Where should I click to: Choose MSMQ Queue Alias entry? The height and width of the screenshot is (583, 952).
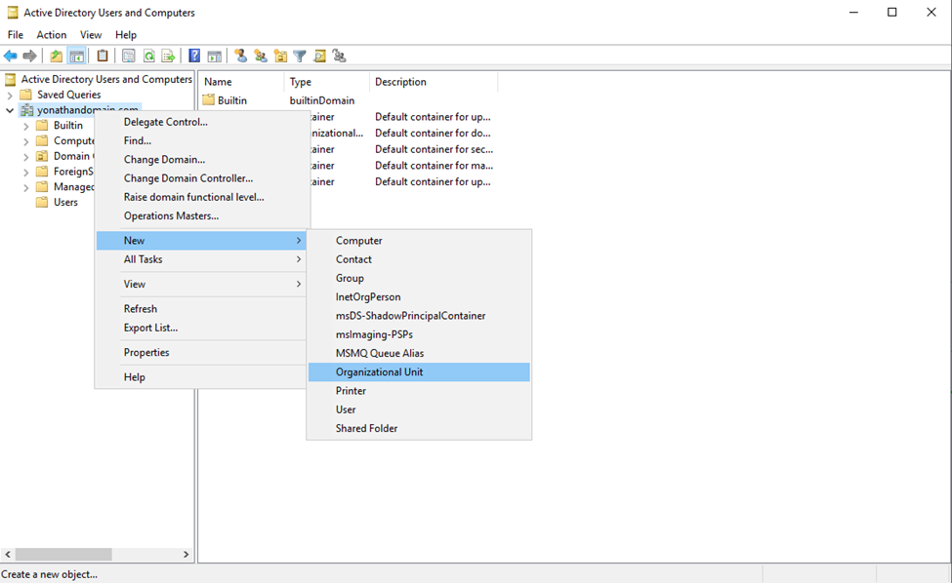419,353
